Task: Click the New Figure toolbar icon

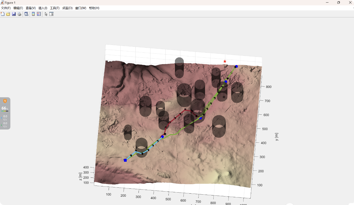Action: [x=3, y=14]
